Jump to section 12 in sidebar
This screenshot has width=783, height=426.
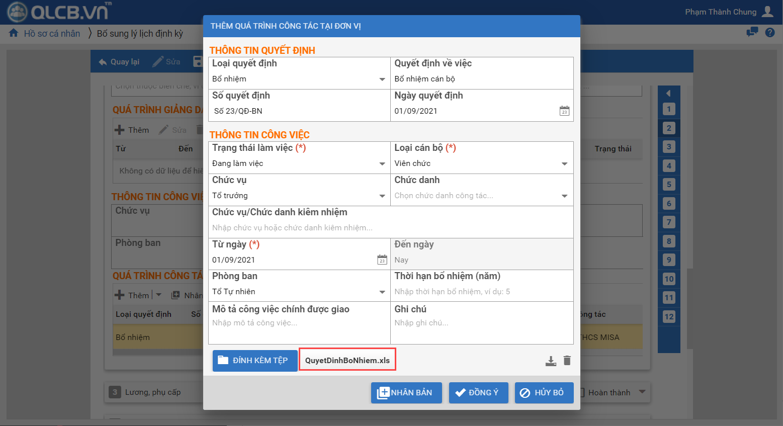[668, 317]
